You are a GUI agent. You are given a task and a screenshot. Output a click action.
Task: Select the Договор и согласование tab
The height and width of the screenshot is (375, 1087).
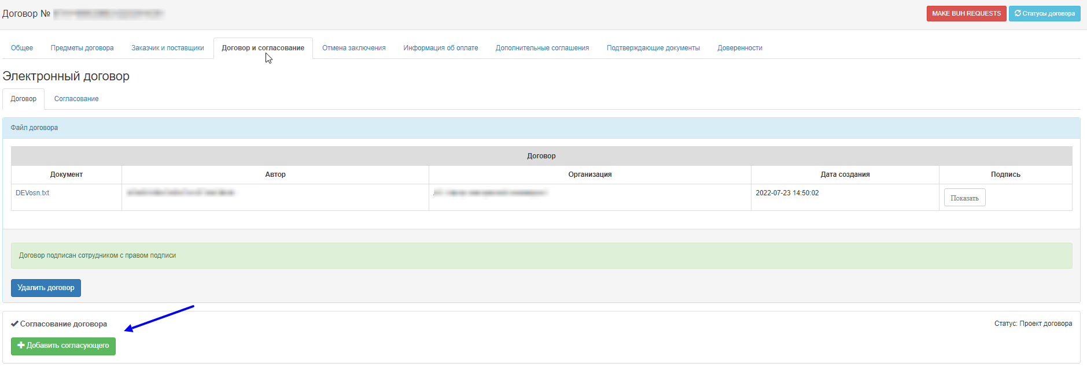[263, 48]
